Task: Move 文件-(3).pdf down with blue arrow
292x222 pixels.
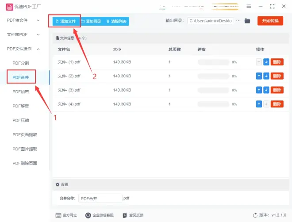Action: click(x=266, y=90)
